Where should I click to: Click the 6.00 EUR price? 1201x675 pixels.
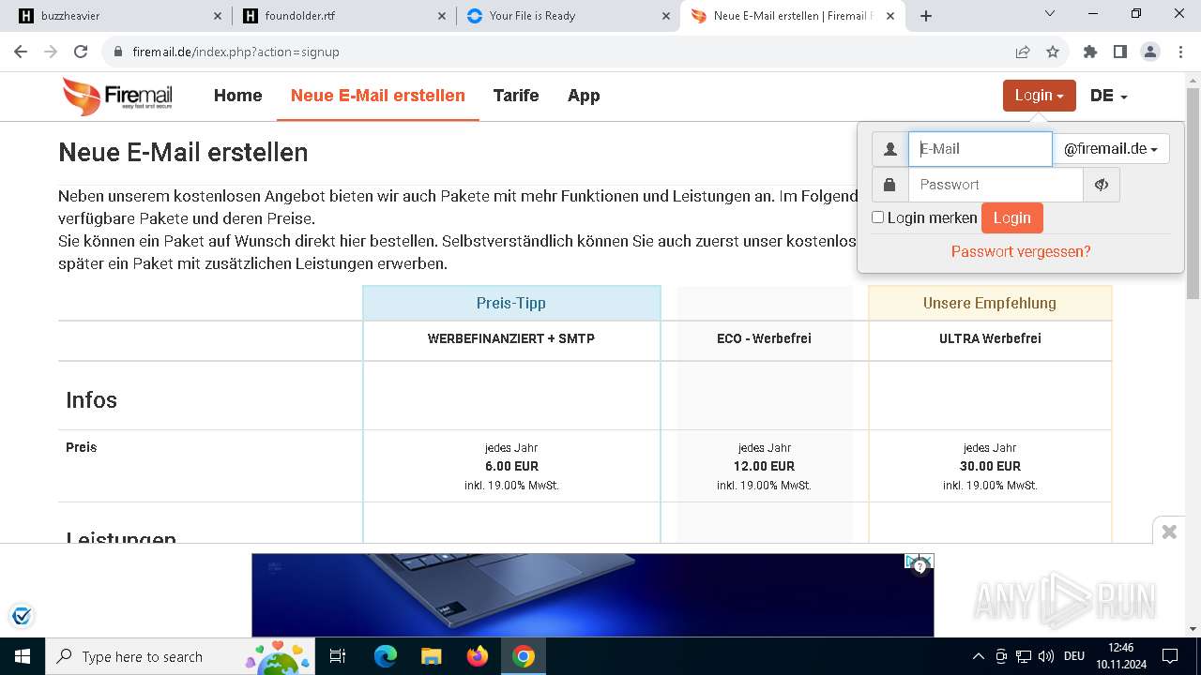click(511, 466)
